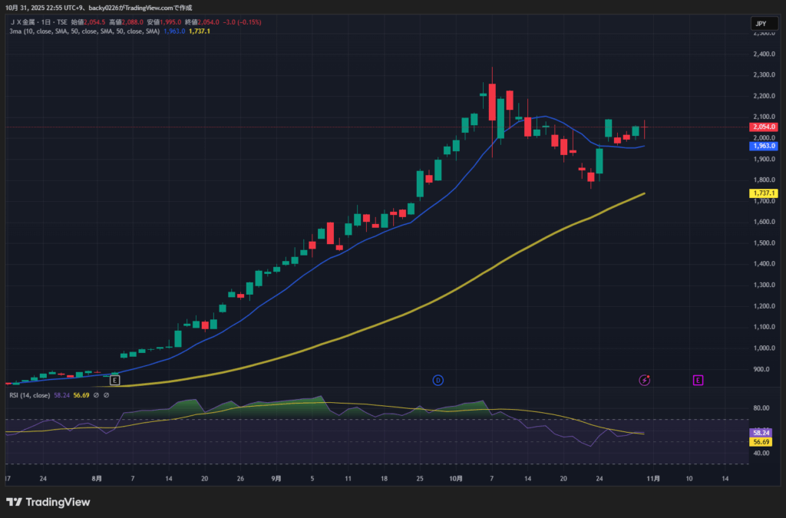The width and height of the screenshot is (786, 518).
Task: Click the red 2,054.0 price label on axis
Action: pyautogui.click(x=765, y=127)
